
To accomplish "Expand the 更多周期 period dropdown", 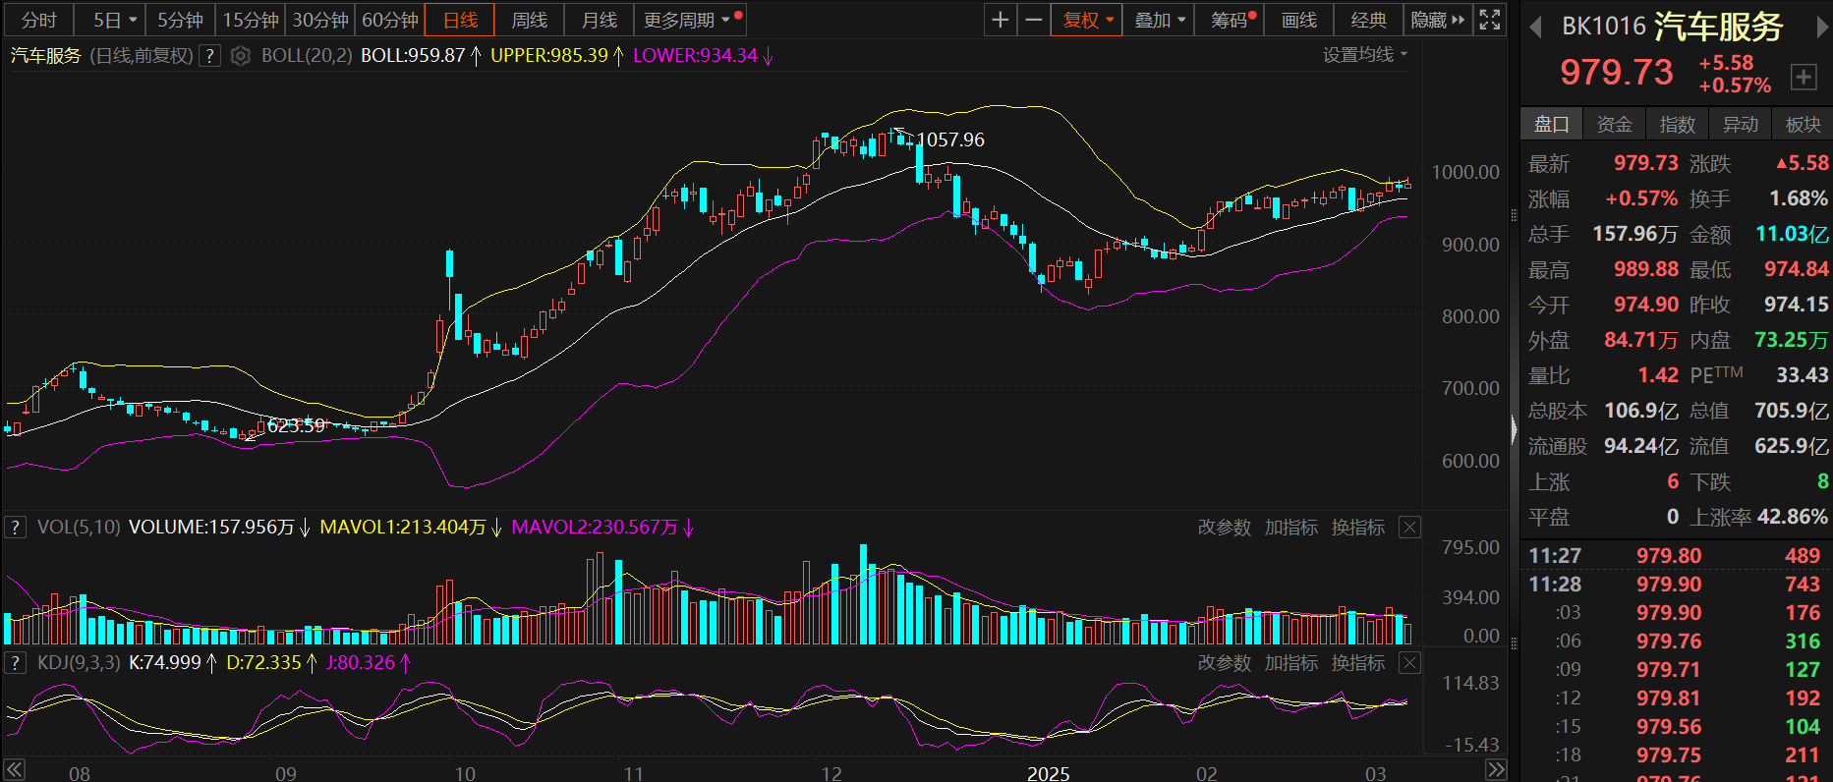I will [687, 20].
